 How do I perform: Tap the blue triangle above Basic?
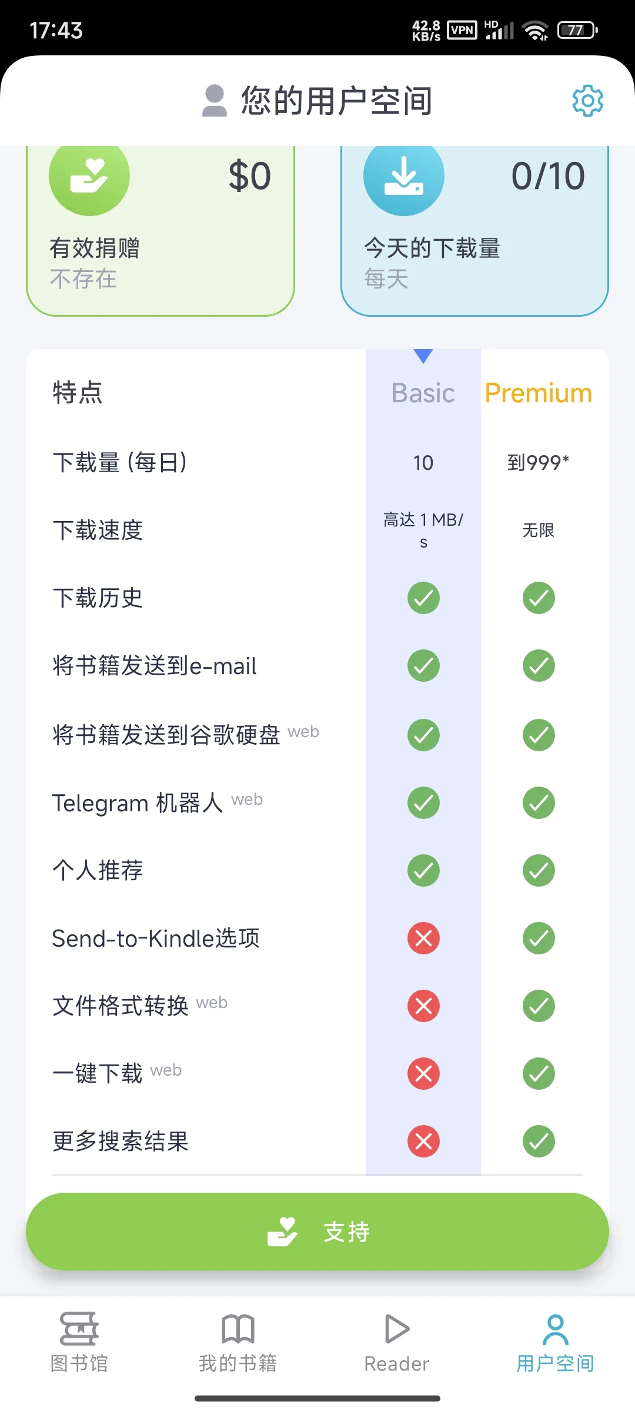423,356
